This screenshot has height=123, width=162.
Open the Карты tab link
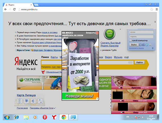(54, 57)
